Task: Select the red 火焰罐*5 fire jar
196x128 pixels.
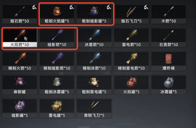Action: (x=131, y=85)
